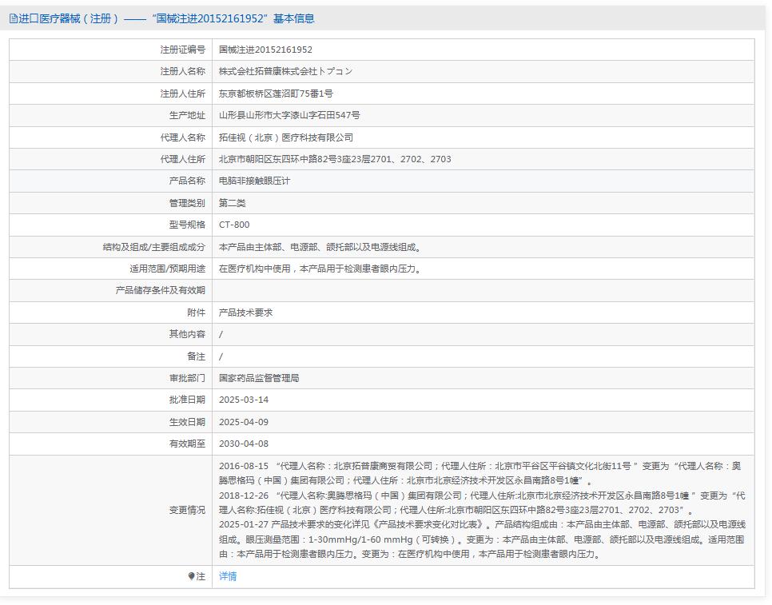This screenshot has height=605, width=772.
Task: Click the 型号规格 label
Action: tap(186, 225)
